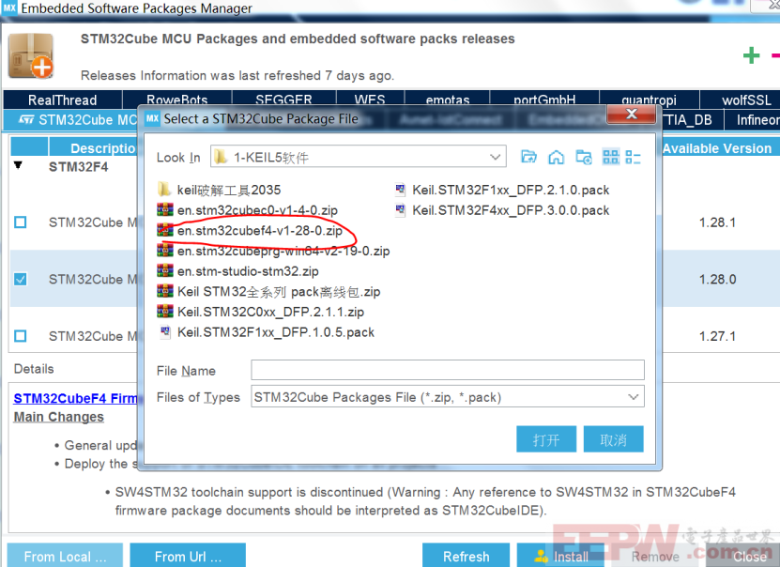This screenshot has height=567, width=780.
Task: Select Keil.STM32F1xx_DFP.1.0.5.pack file
Action: (267, 332)
